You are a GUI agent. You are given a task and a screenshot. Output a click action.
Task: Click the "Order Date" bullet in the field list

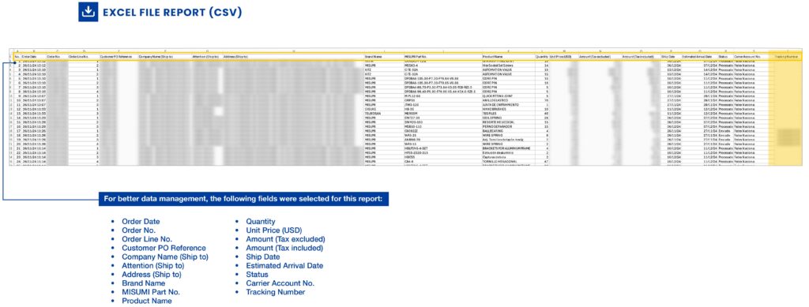(141, 222)
